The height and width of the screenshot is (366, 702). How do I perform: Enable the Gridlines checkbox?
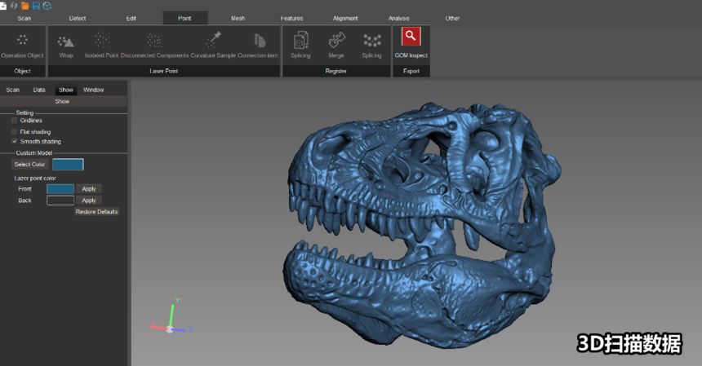point(15,121)
